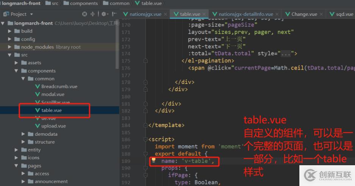
Task: Open the Project panel settings gear
Action: 104,14
